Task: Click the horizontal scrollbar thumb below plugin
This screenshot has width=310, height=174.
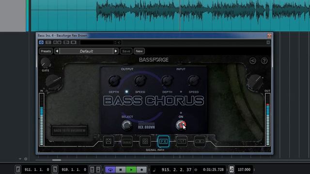Action: (57, 160)
